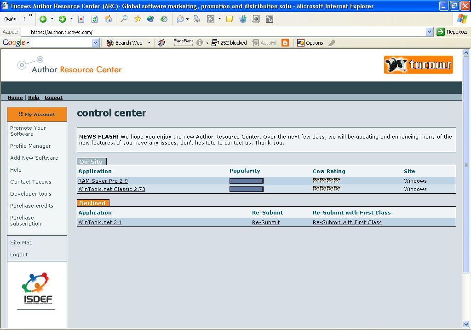Viewport: 471px width, 330px height.
Task: Stop page loading with the red X icon
Action: pos(81,19)
